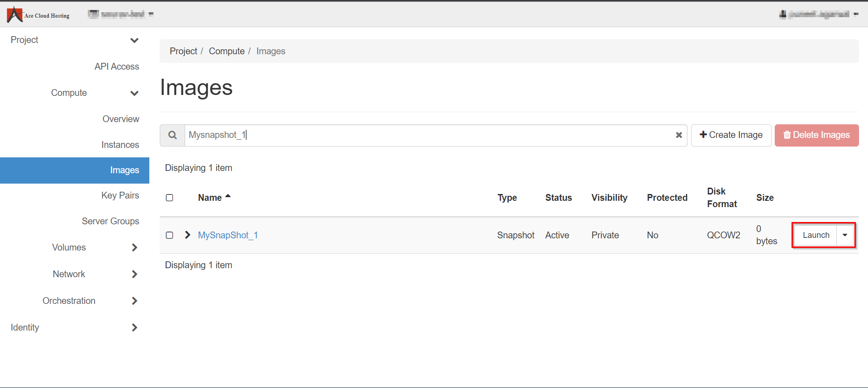Click the search magnifier icon
The image size is (868, 388).
172,135
